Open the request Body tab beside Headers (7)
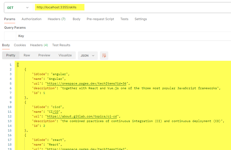This screenshot has height=150, width=231. 77,19
